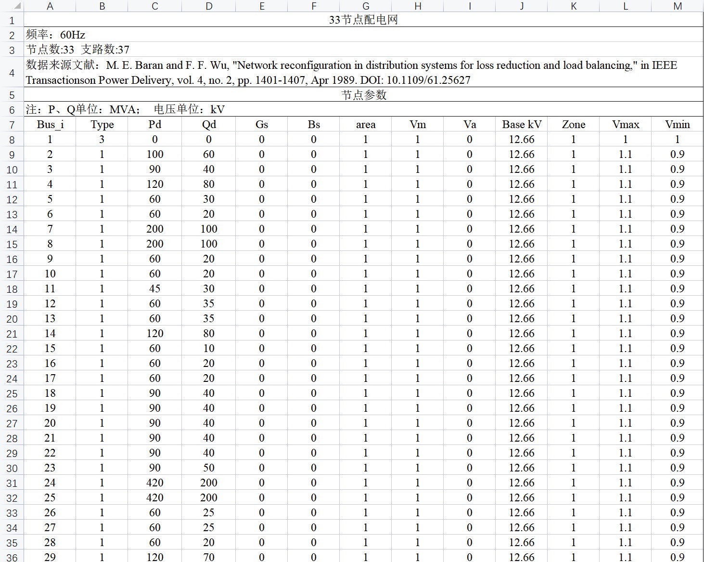Screen dimensions: 704x562
Task: Click the Vmin value 0.9 in row 9
Action: click(x=677, y=154)
